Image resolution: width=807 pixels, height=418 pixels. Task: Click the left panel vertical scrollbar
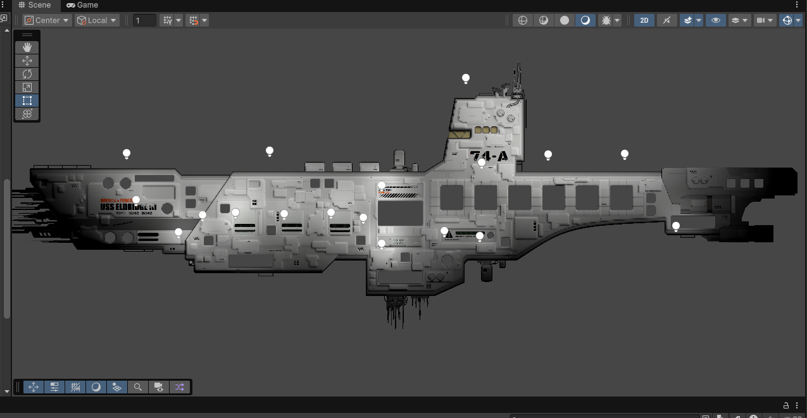(7, 249)
